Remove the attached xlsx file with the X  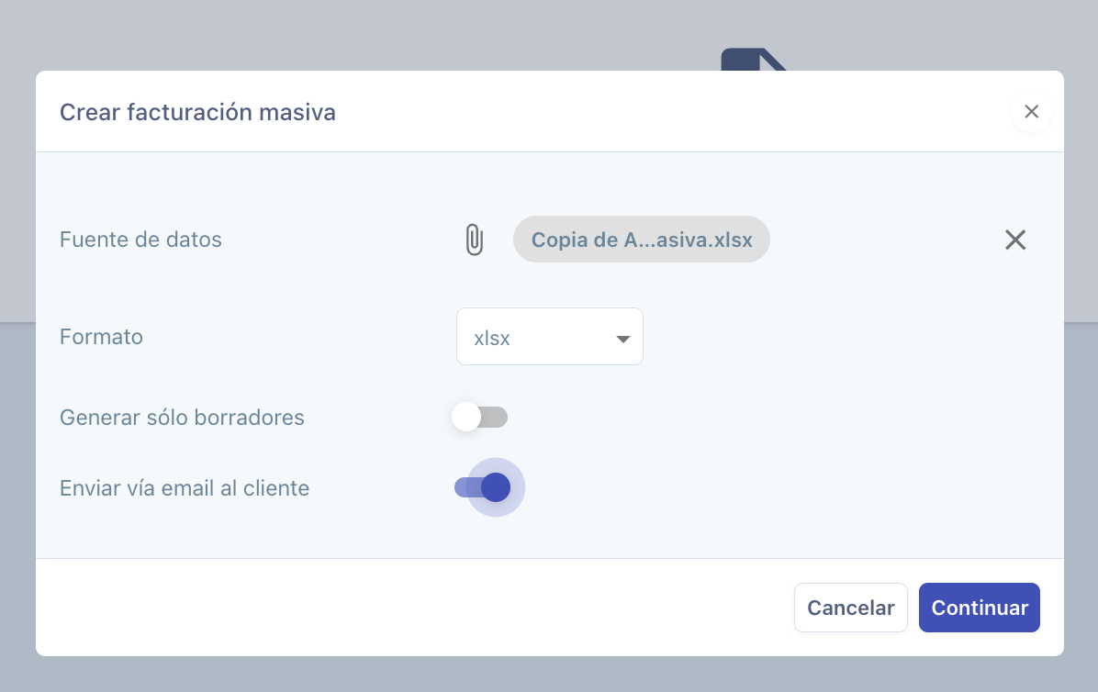click(x=1015, y=240)
